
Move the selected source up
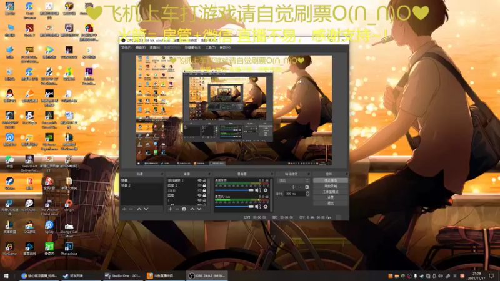click(192, 209)
